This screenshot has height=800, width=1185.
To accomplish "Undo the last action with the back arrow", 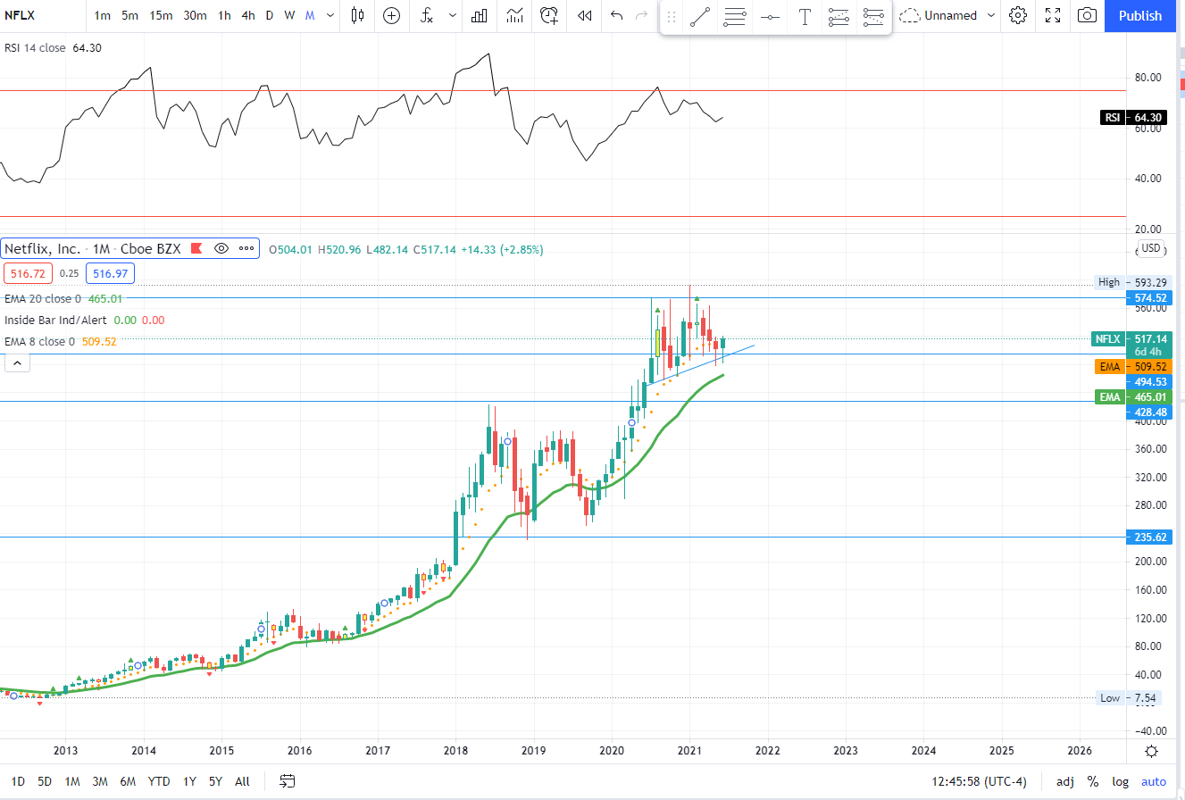I will pyautogui.click(x=616, y=16).
